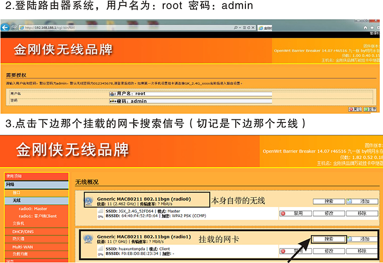383x263 pixels.
Task: Click Generic MAC80211 802.11bgn (radio1) title
Action: 144,237
